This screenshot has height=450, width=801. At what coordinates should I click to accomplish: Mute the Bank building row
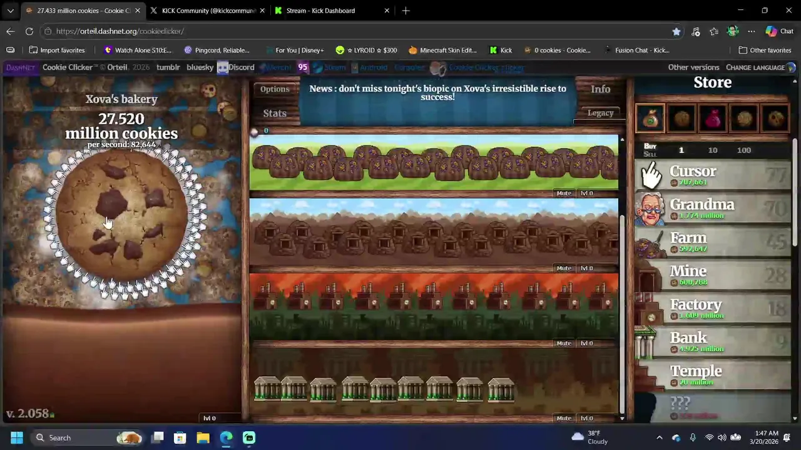[x=564, y=418]
